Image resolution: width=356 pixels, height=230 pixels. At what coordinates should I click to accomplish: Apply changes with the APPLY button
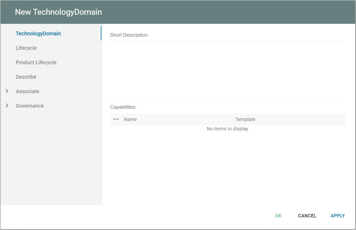click(338, 216)
